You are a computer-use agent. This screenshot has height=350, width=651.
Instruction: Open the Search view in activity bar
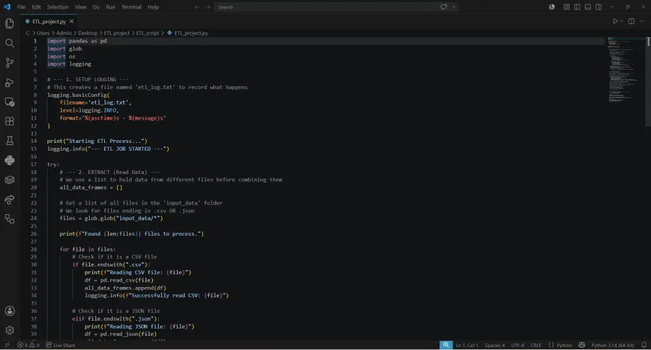click(x=10, y=43)
